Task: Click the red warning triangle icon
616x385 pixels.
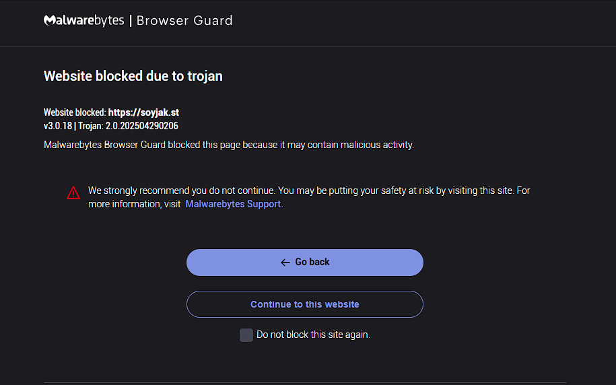Action: pos(73,193)
